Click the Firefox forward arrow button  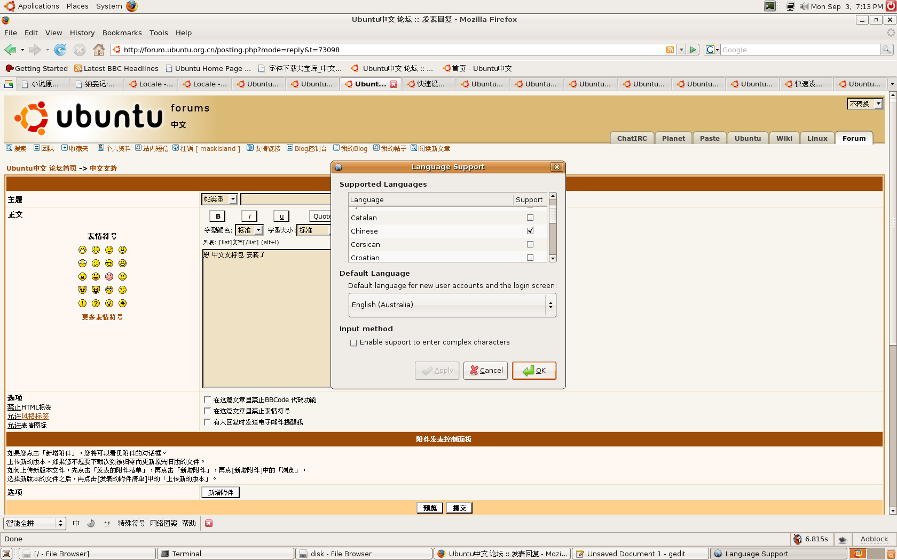pyautogui.click(x=35, y=50)
